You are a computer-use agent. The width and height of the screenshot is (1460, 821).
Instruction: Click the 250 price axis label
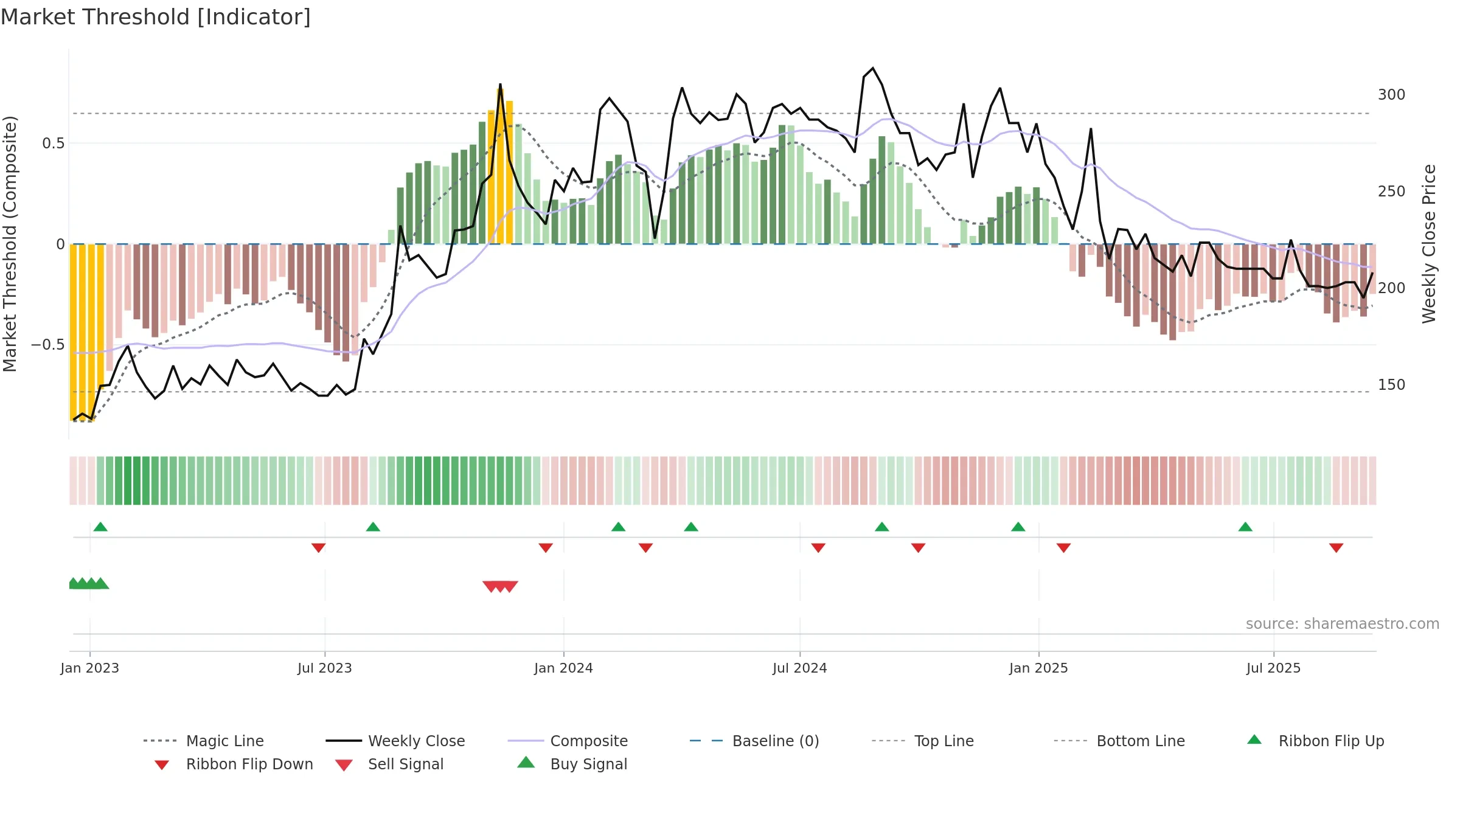(x=1391, y=192)
